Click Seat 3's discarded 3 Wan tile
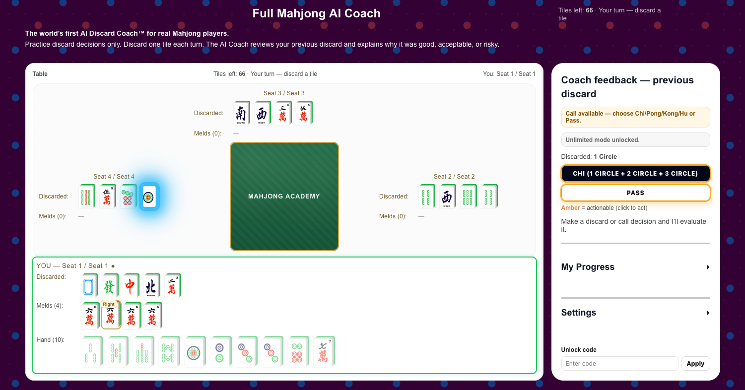The image size is (745, 390). (x=283, y=113)
